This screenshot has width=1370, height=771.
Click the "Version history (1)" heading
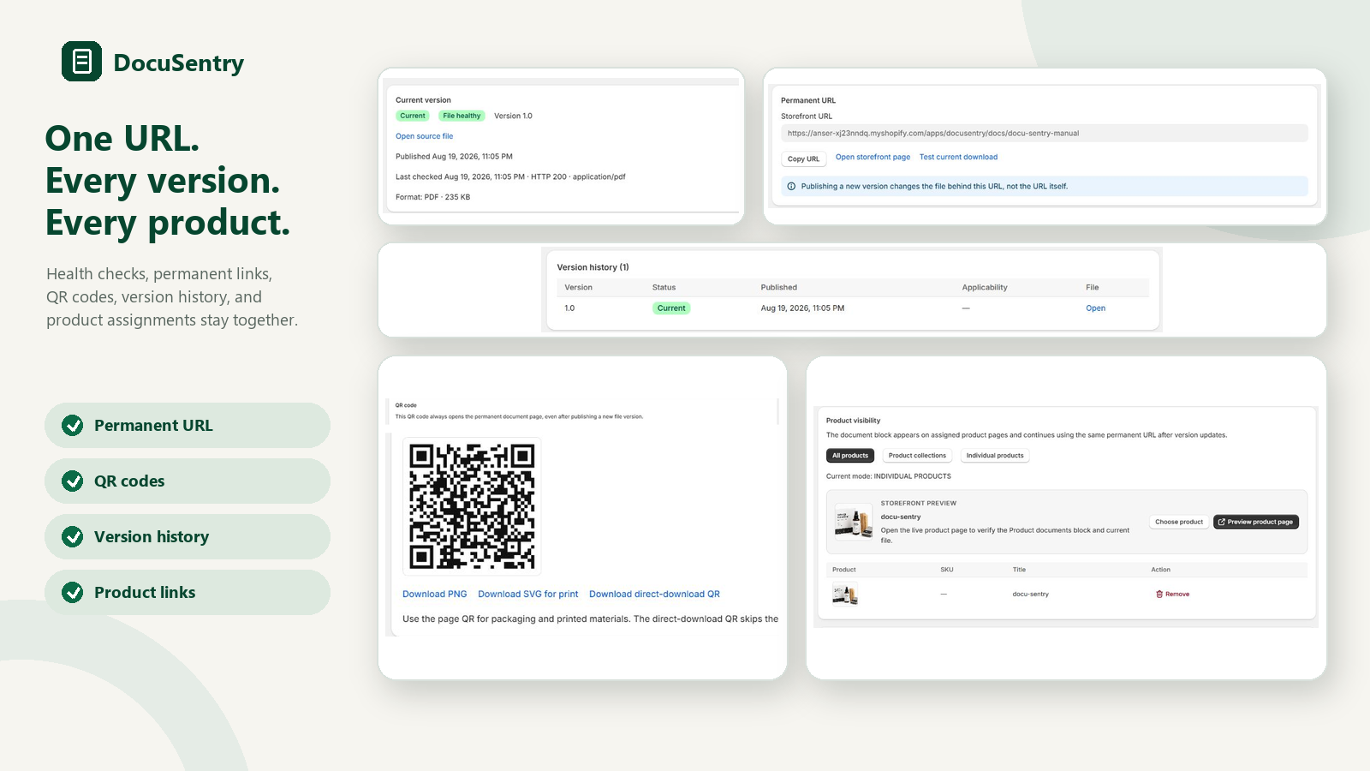click(593, 267)
